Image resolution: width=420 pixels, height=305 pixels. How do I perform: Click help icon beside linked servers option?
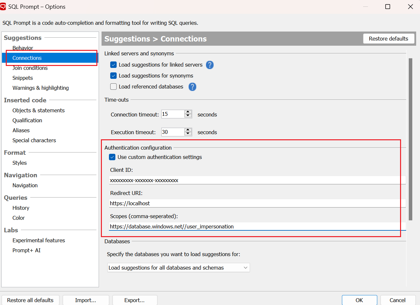tap(210, 65)
